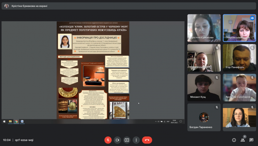Unmute the microphone in call controls

pos(108,140)
